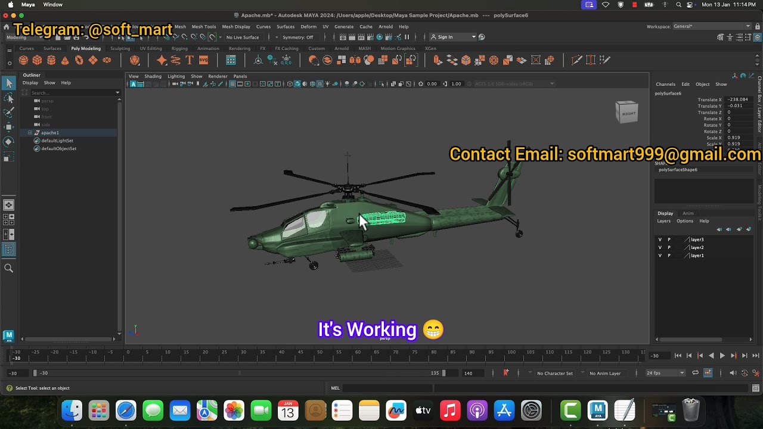The width and height of the screenshot is (763, 429).
Task: Expand the apache1 node in Outliner
Action: (x=30, y=132)
